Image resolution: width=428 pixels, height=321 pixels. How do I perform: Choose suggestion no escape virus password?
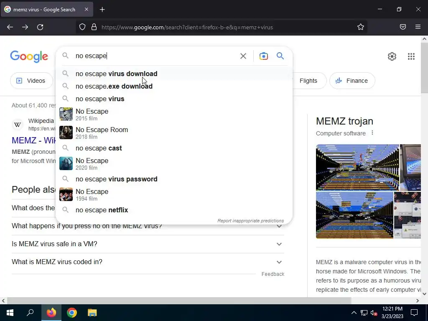pos(174,179)
